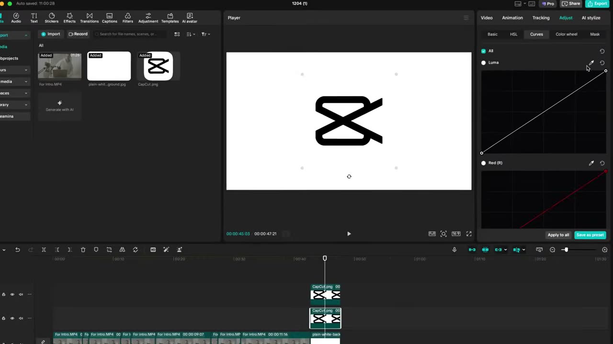Lock the second CapCut.png track

pyautogui.click(x=4, y=318)
